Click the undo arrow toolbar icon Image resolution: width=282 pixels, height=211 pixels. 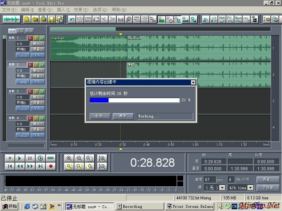point(72,19)
